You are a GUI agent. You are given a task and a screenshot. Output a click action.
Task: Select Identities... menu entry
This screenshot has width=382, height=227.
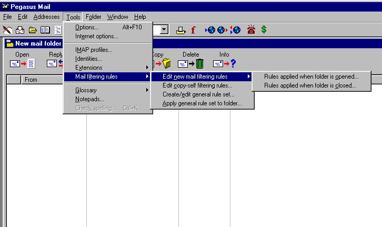point(108,59)
